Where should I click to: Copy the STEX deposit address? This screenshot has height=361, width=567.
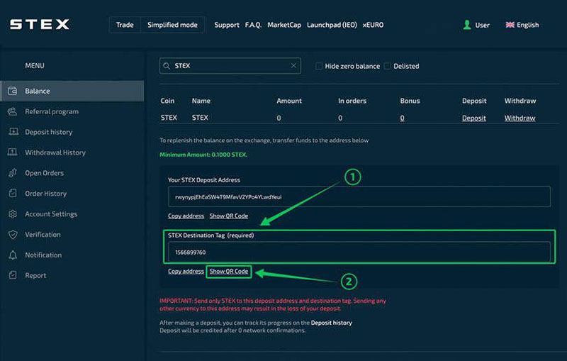click(x=186, y=216)
